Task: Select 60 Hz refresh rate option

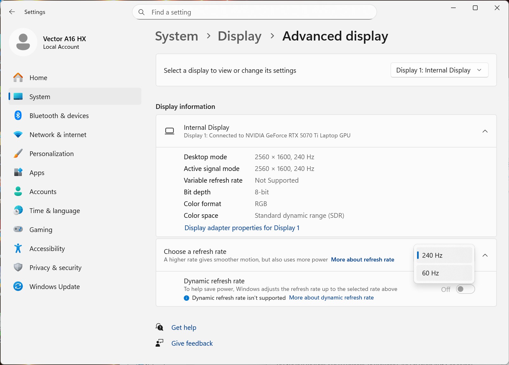Action: click(x=444, y=273)
